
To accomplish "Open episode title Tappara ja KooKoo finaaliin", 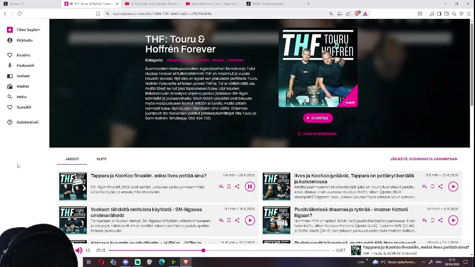I will (x=148, y=176).
